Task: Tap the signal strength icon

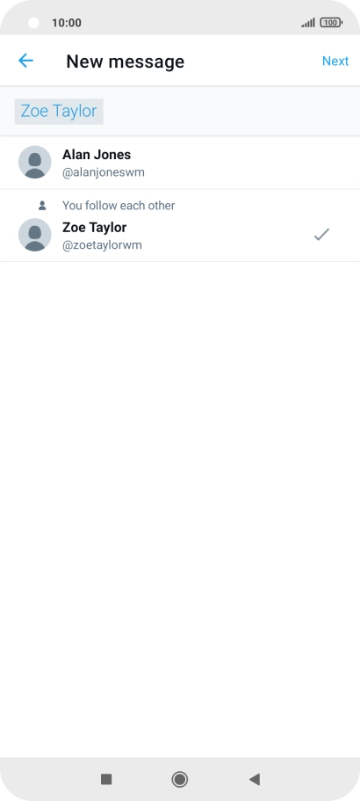Action: [x=308, y=23]
